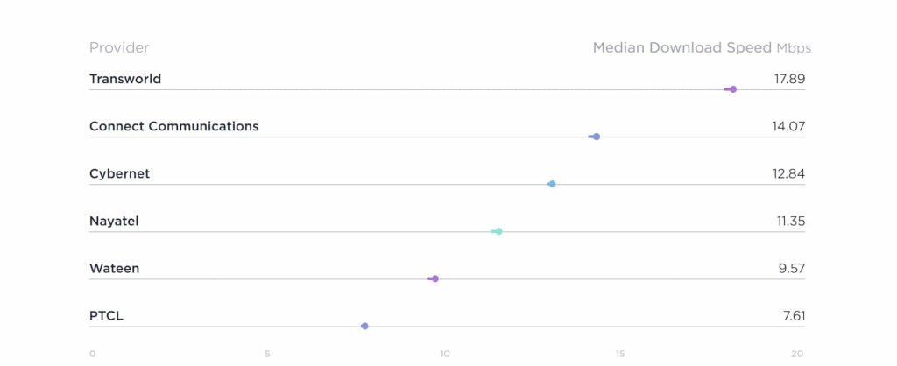Click the Provider column header

tap(119, 47)
